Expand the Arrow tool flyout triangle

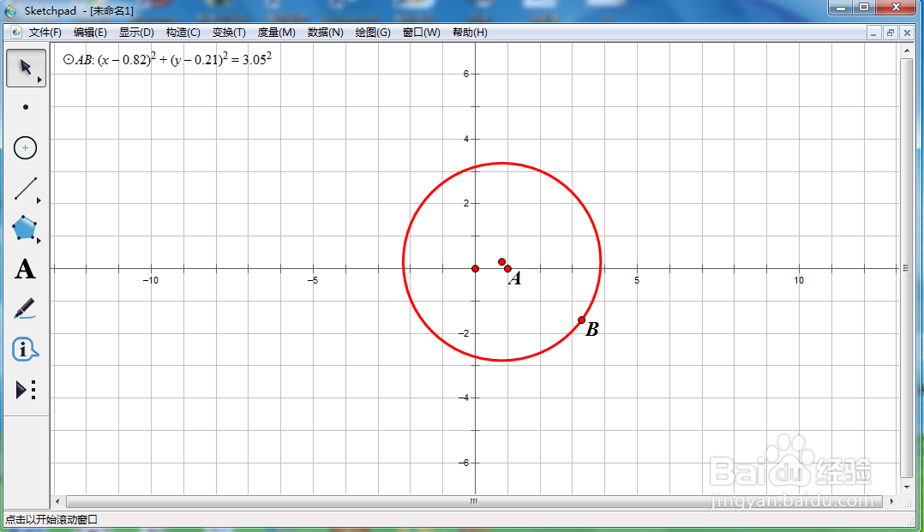(39, 81)
